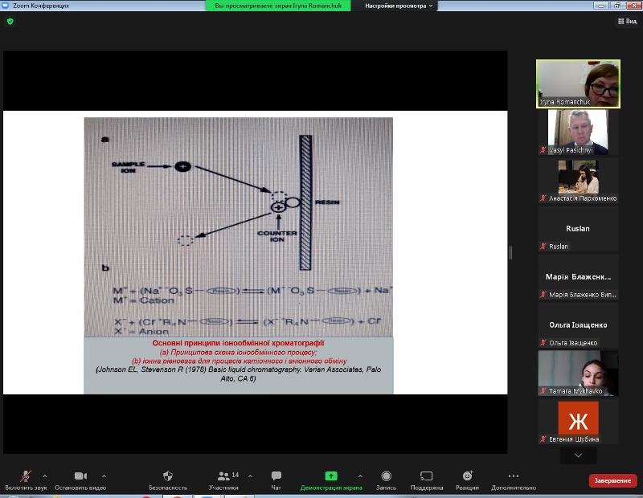Click the muted mic icon on Марія Блаженко

(x=543, y=294)
